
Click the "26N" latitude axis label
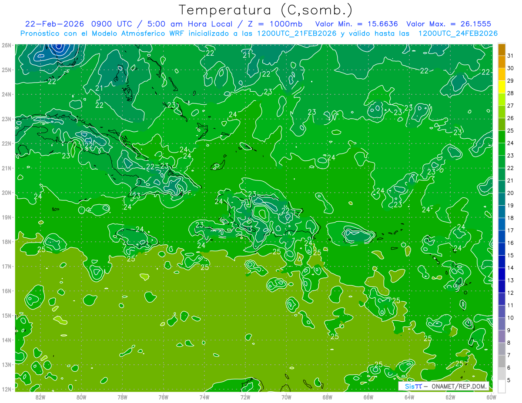coord(6,45)
